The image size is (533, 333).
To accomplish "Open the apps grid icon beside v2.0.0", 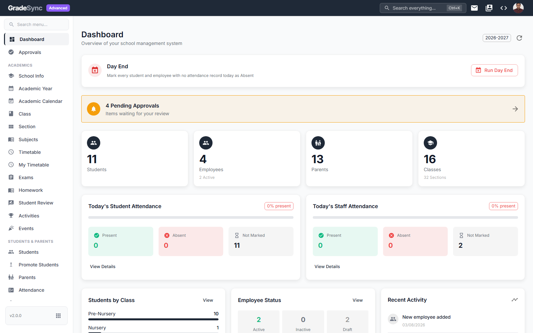I will [x=58, y=316].
